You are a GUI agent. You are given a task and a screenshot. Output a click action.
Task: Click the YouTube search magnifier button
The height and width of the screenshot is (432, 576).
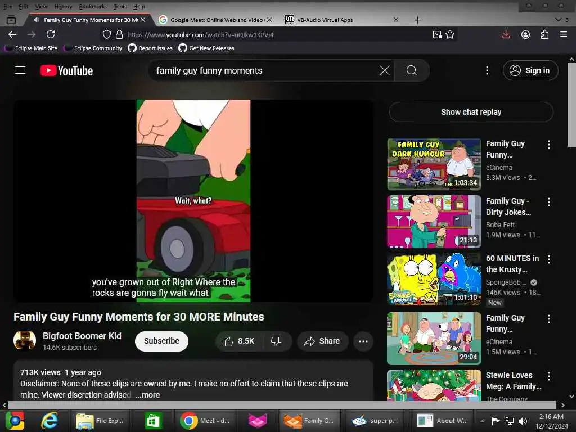(x=412, y=70)
